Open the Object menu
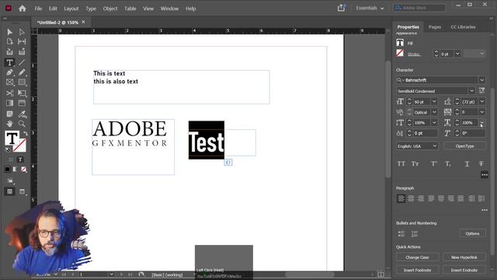This screenshot has width=497, height=280. point(110,9)
